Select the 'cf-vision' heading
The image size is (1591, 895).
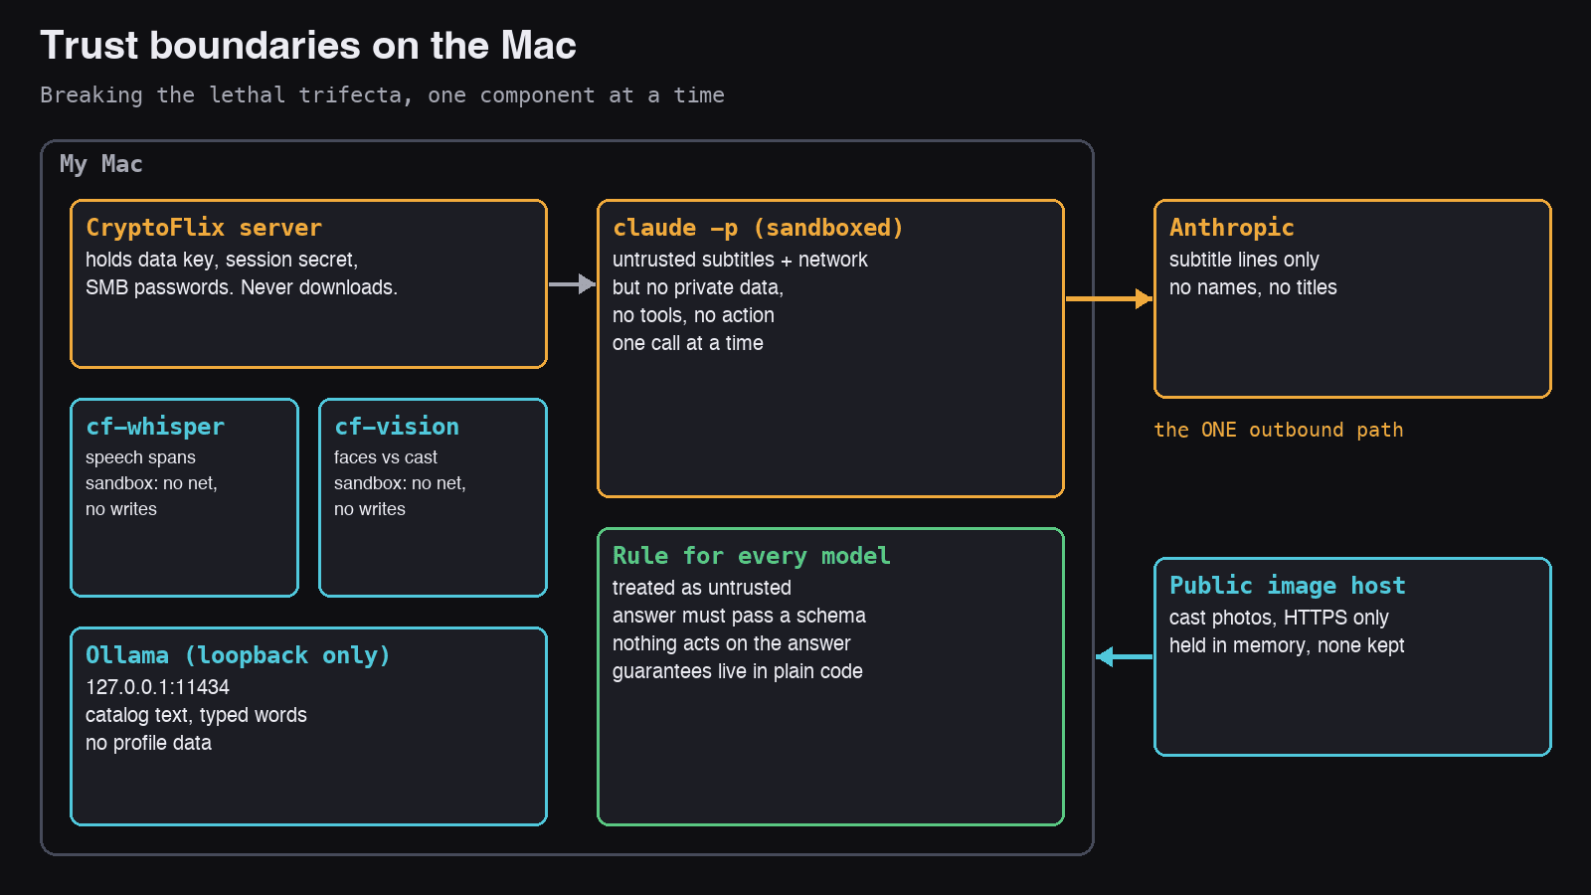(397, 427)
